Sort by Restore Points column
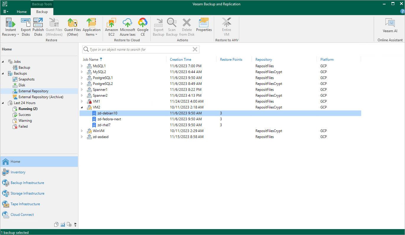405x235 pixels. pos(231,60)
